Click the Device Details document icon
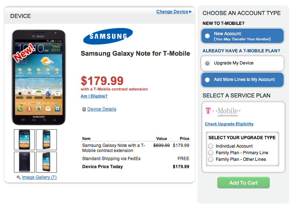The width and height of the screenshot is (291, 207). 84,109
